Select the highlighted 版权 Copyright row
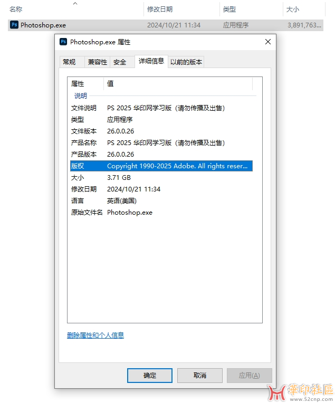The width and height of the screenshot is (335, 403). click(161, 166)
